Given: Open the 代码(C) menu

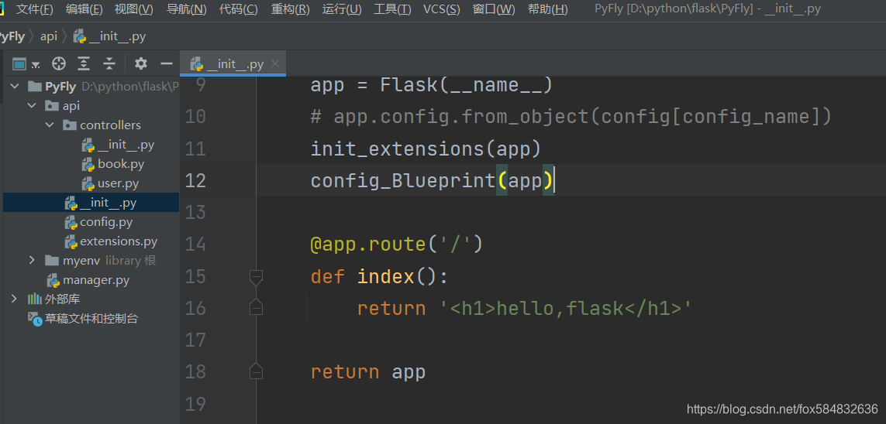Looking at the screenshot, I should point(239,9).
